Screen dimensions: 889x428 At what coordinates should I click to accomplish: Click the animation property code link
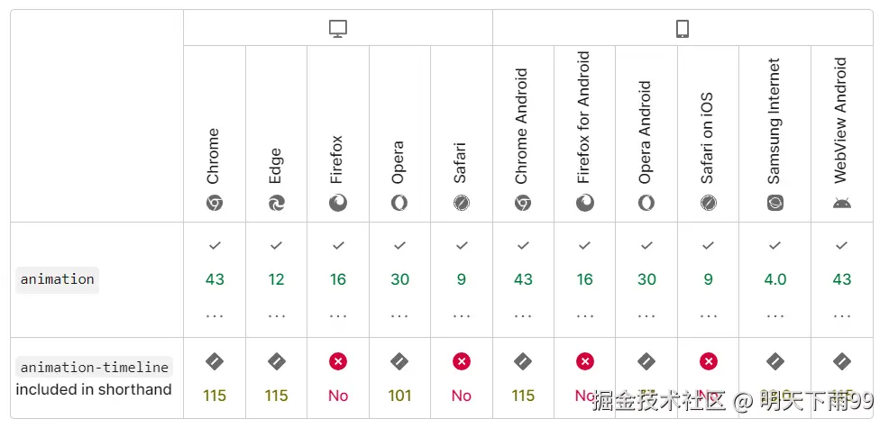click(58, 279)
